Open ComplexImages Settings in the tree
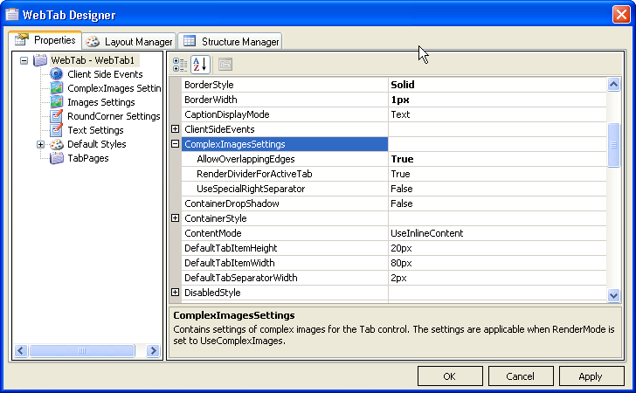This screenshot has height=393, width=636. pos(114,88)
